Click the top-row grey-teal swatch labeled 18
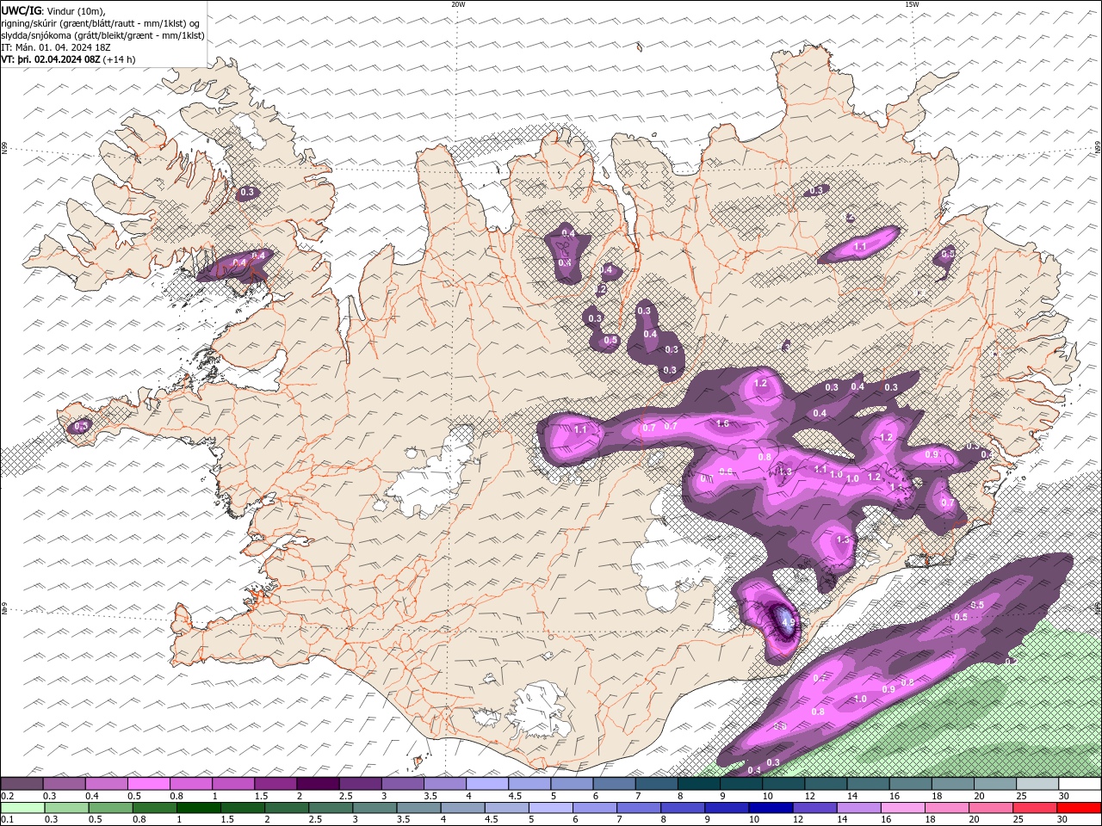This screenshot has height=826, width=1102. [x=953, y=784]
